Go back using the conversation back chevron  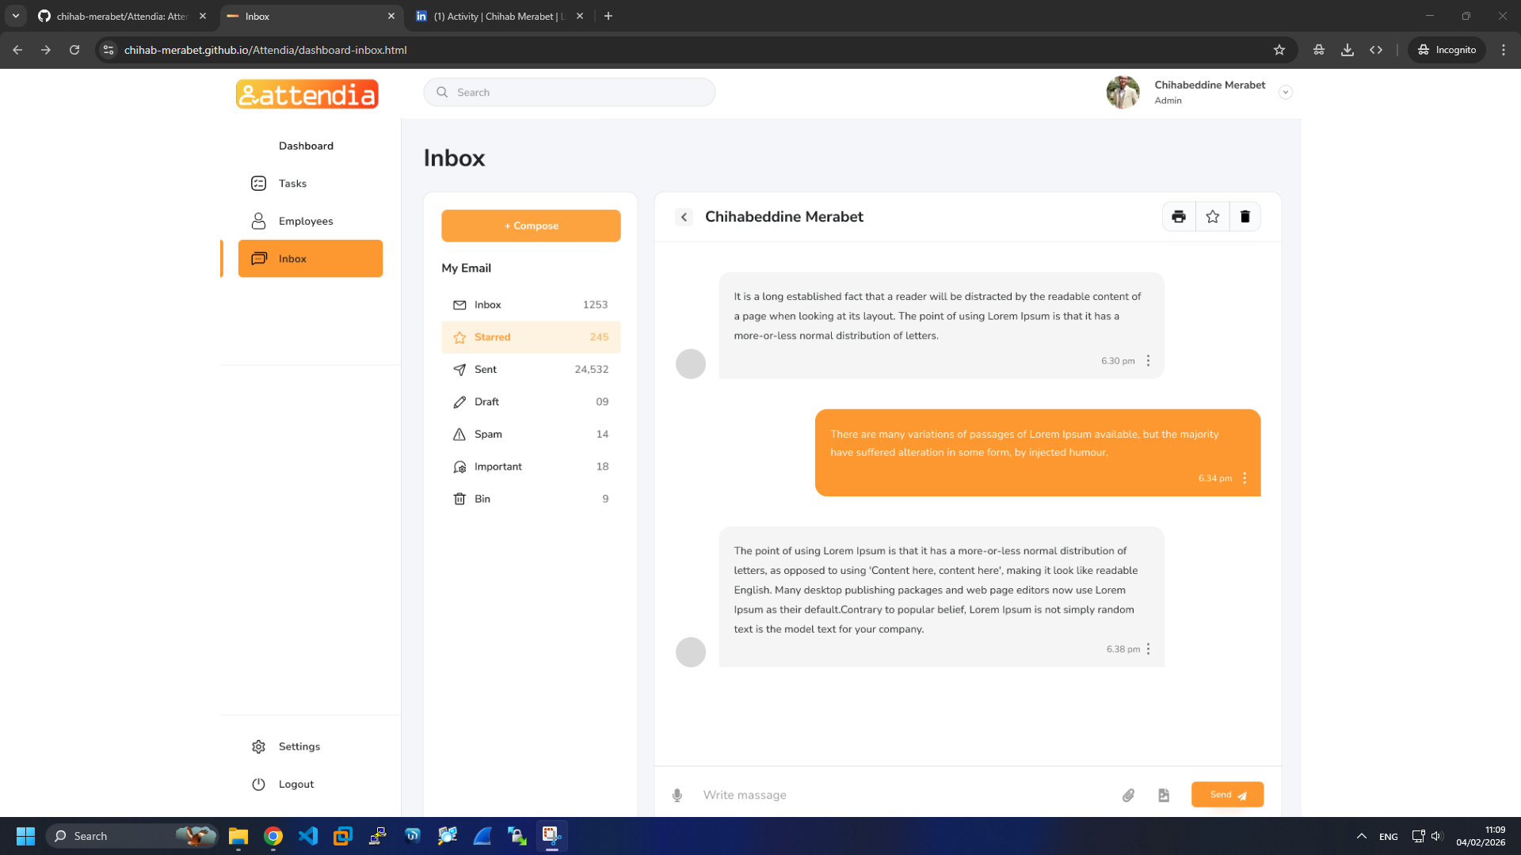684,216
